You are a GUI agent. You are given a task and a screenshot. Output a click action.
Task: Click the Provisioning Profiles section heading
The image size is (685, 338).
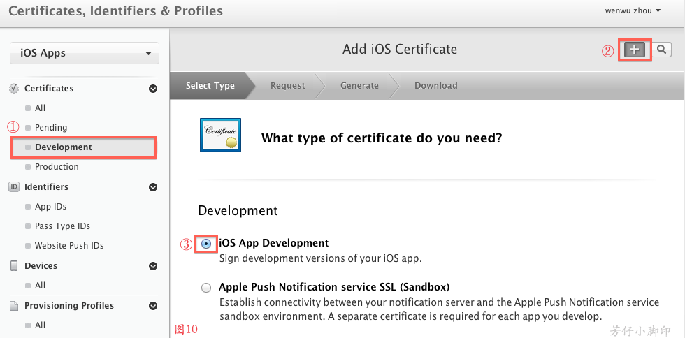[x=69, y=306]
